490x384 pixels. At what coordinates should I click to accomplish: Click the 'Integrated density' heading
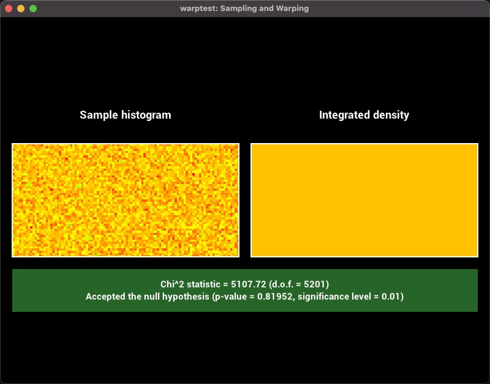364,115
